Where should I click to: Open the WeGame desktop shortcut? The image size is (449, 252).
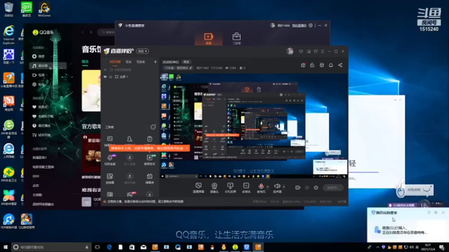pyautogui.click(x=44, y=10)
